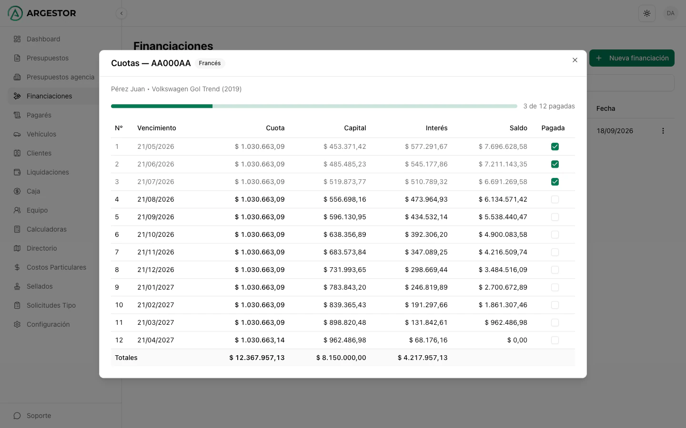686x428 pixels.
Task: Collapse the sidebar with the chevron button
Action: (x=121, y=13)
